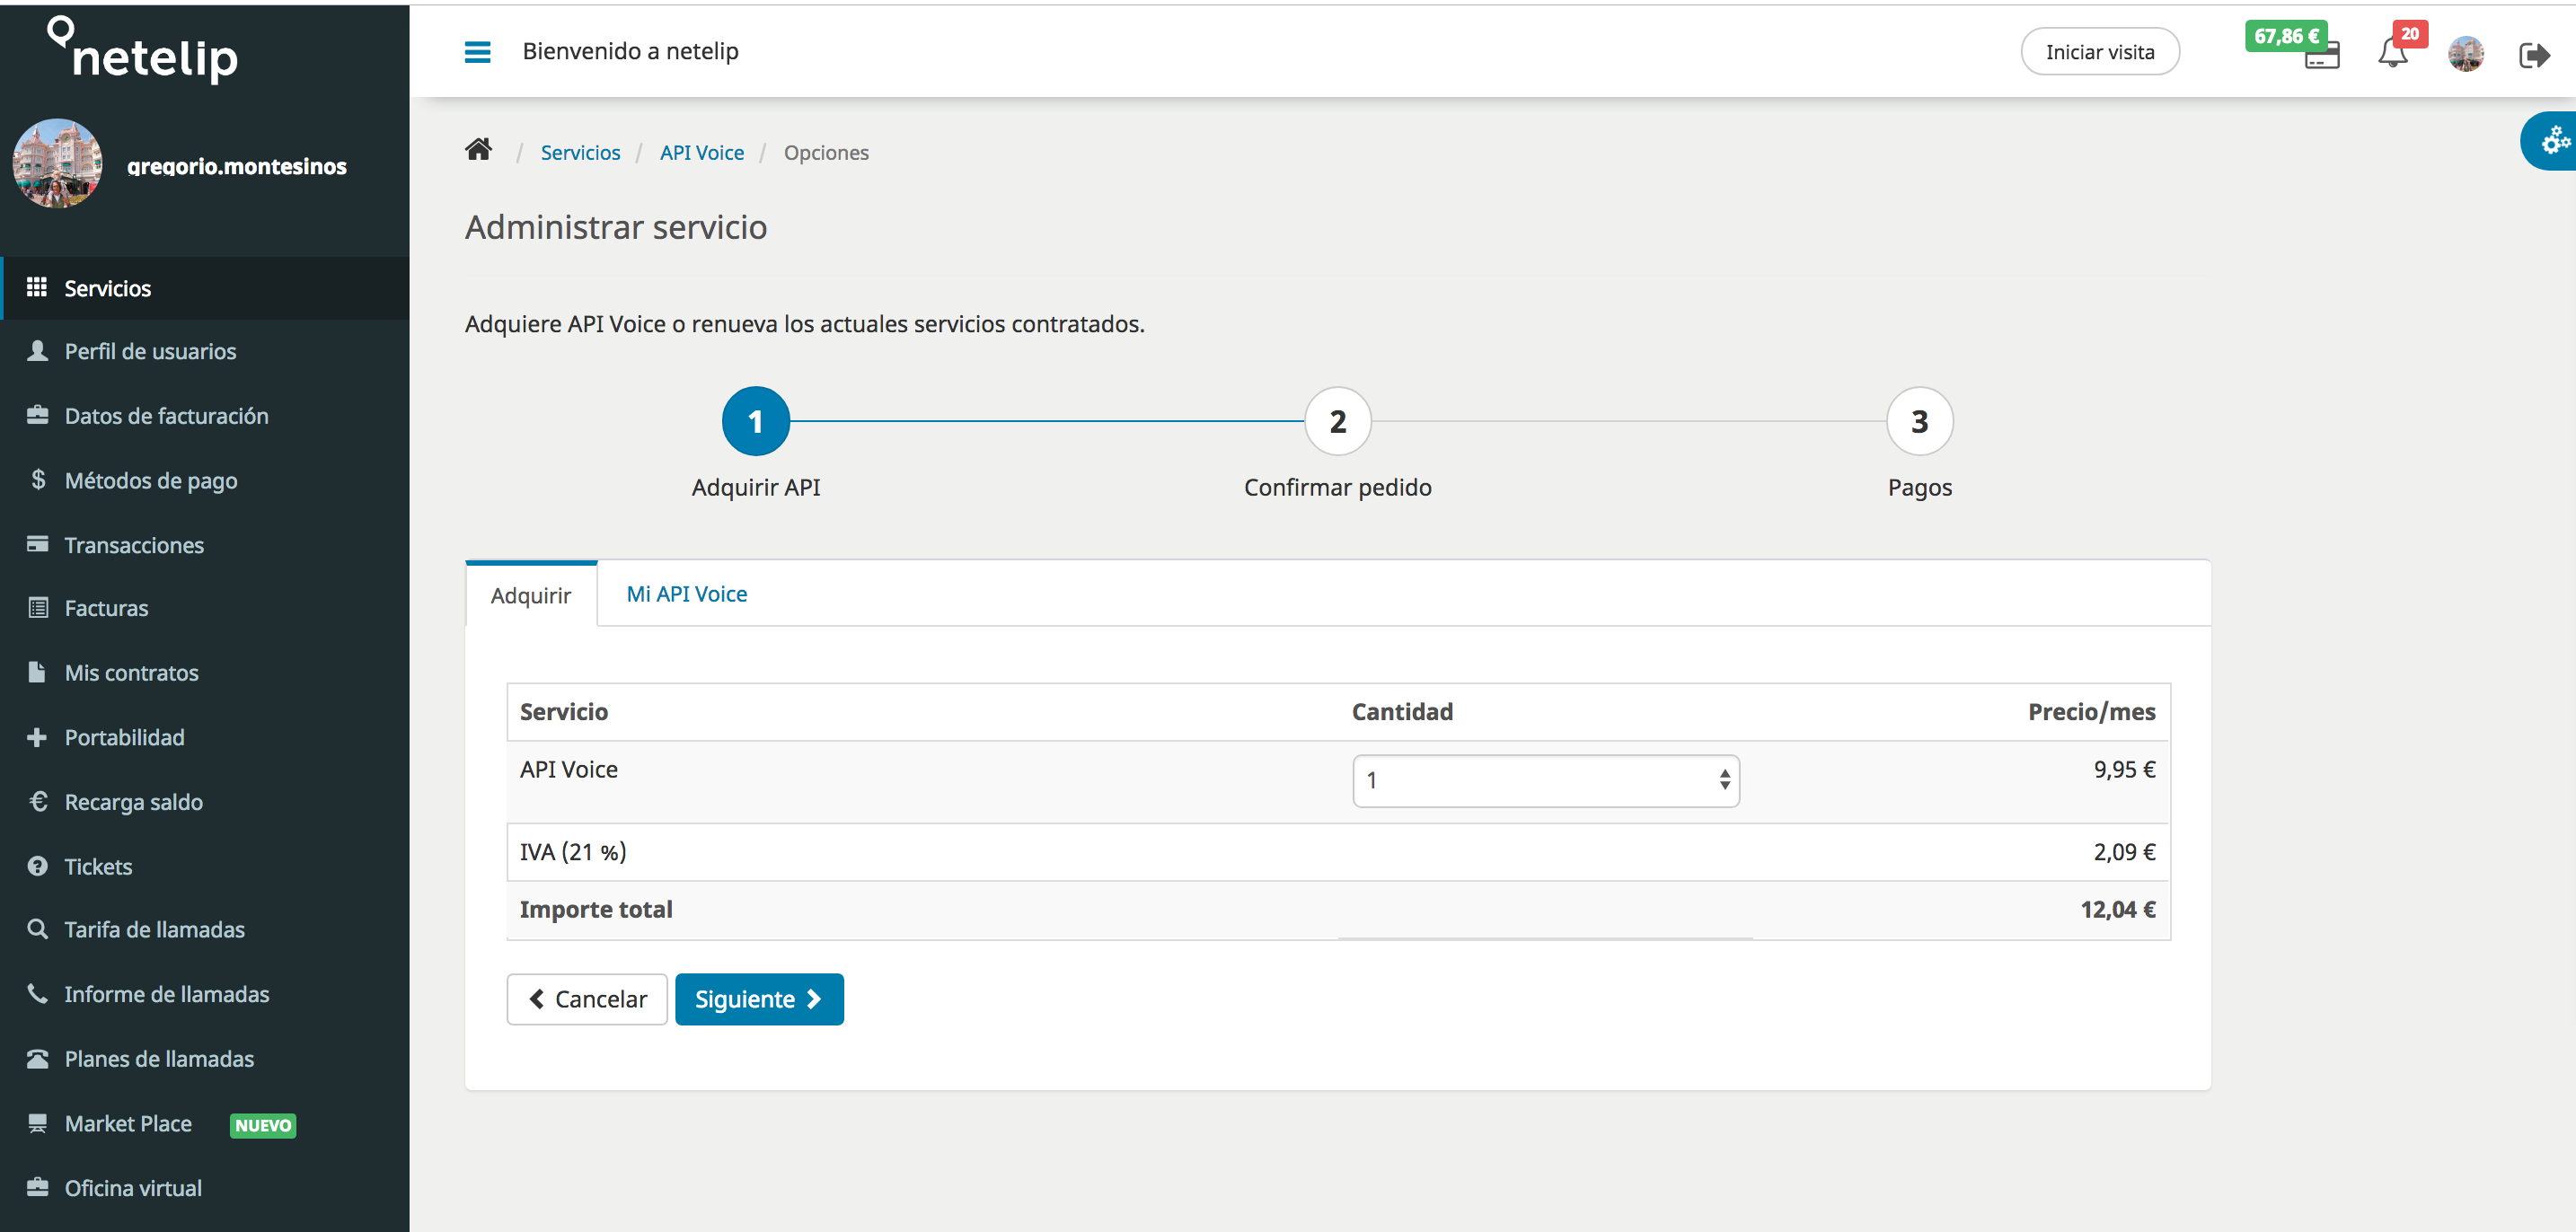This screenshot has height=1232, width=2576.
Task: Click the Facturas list icon
Action: tap(38, 607)
